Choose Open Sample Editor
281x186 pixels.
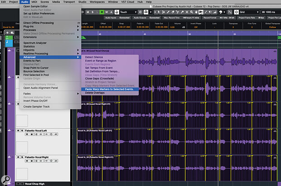click(x=50, y=6)
